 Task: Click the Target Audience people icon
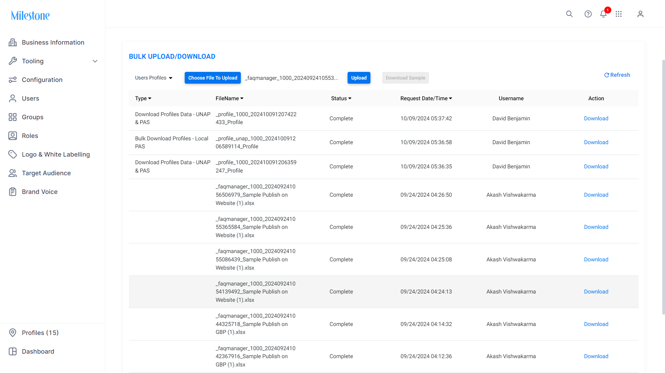pyautogui.click(x=13, y=173)
